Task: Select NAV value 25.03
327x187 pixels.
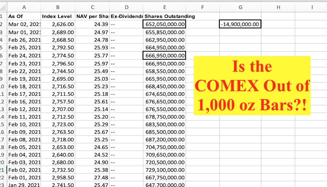Action: point(92,79)
